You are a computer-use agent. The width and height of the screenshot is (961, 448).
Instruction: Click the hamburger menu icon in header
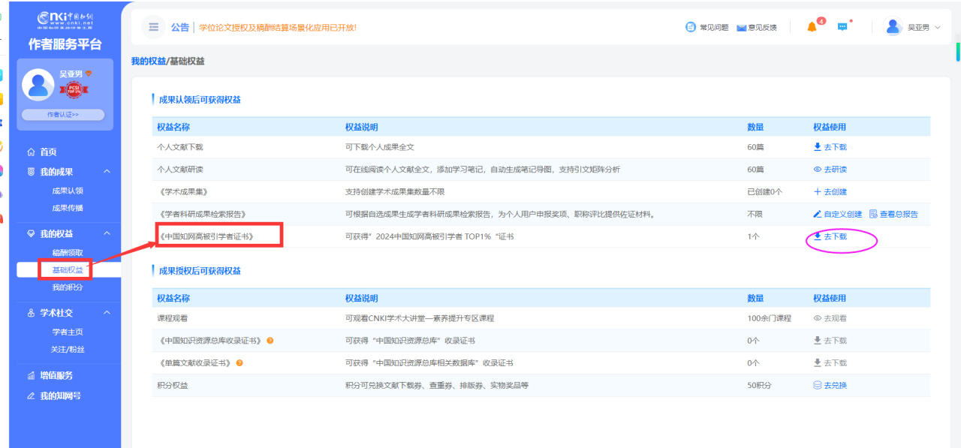[x=153, y=27]
